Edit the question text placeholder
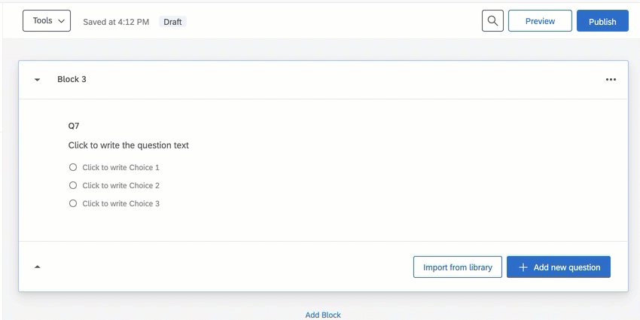Screen dimensions: 640x320 [129, 145]
